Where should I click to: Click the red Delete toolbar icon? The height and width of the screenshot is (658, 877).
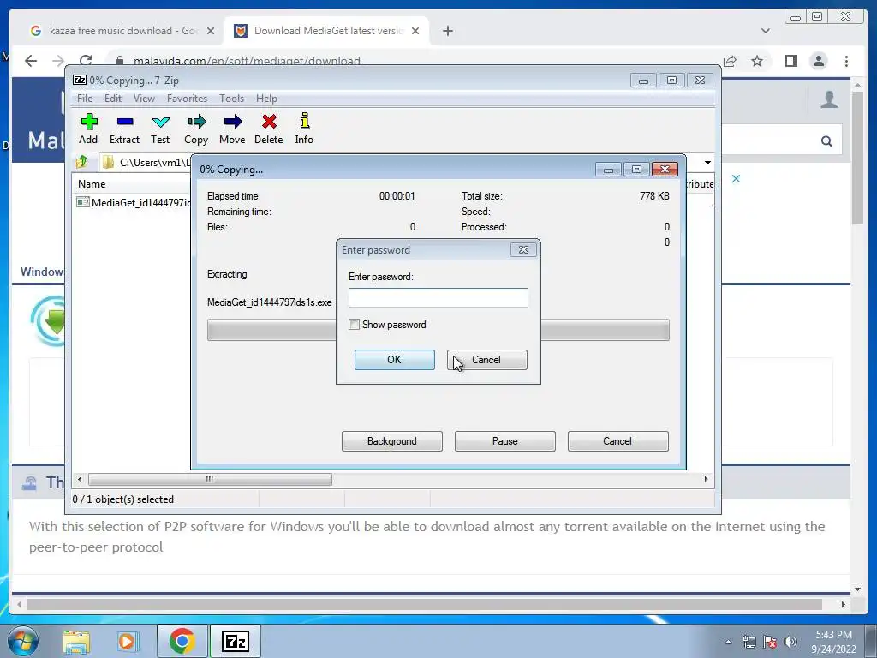click(x=268, y=129)
